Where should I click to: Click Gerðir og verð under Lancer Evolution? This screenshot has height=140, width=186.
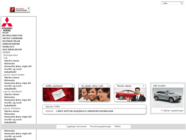13,119
